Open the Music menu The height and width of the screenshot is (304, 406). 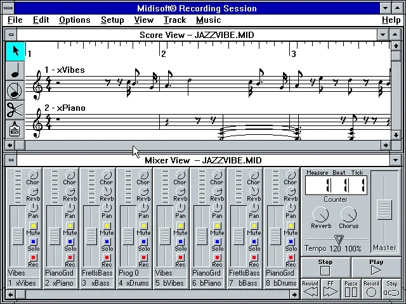pos(209,20)
